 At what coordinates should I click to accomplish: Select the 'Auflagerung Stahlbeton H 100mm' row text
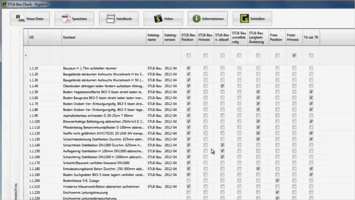point(103,151)
